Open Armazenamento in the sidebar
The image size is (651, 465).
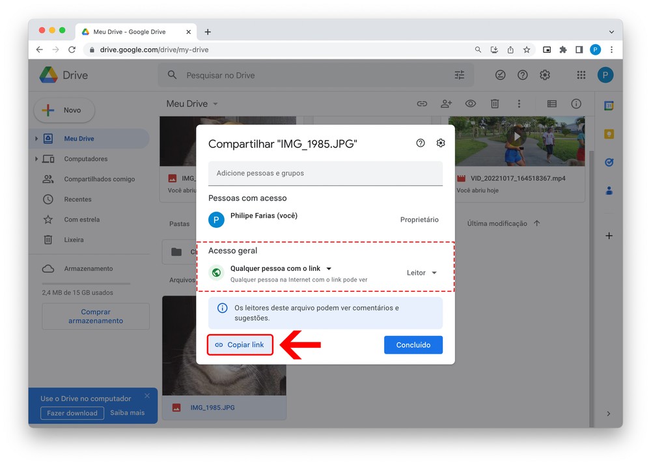[89, 268]
